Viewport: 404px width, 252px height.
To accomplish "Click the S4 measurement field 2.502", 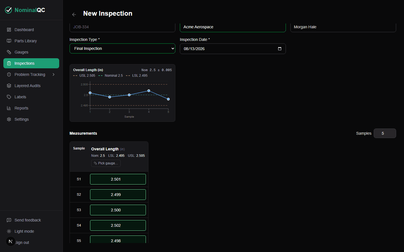I will pyautogui.click(x=118, y=225).
